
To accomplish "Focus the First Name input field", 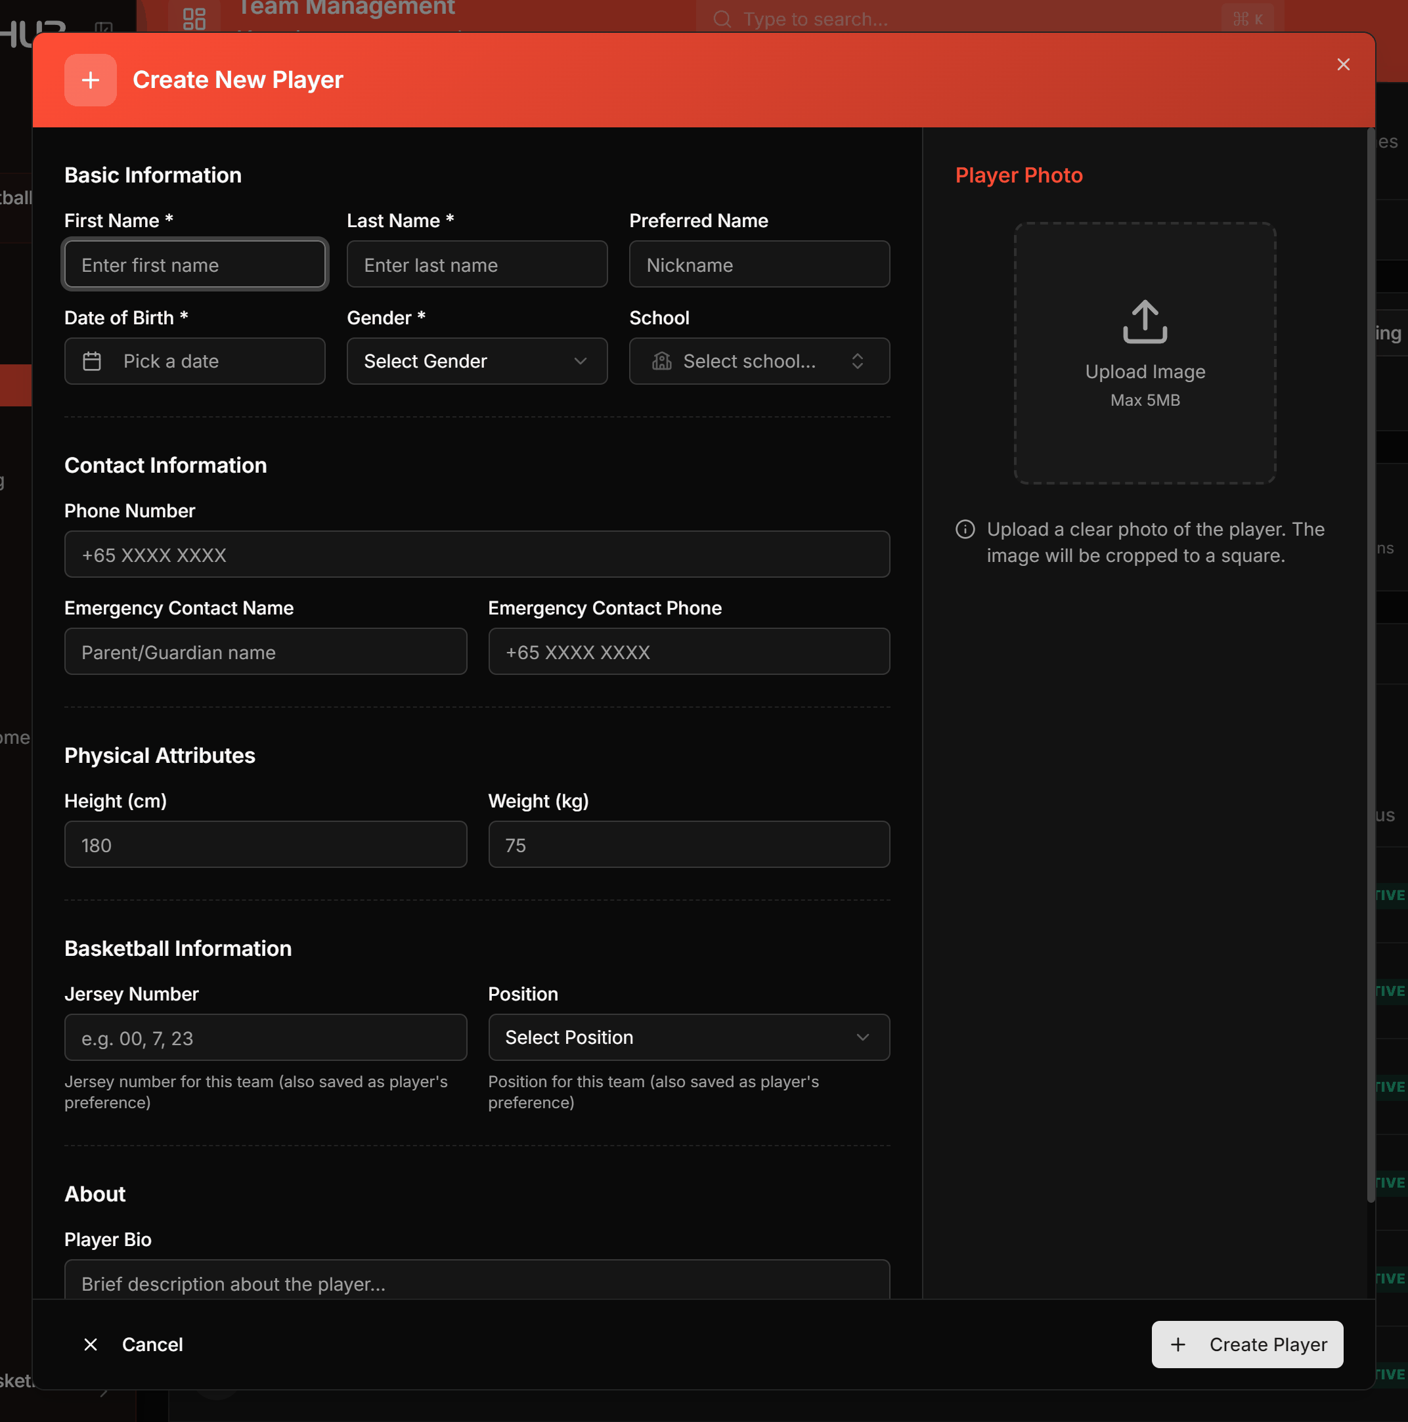I will coord(194,264).
